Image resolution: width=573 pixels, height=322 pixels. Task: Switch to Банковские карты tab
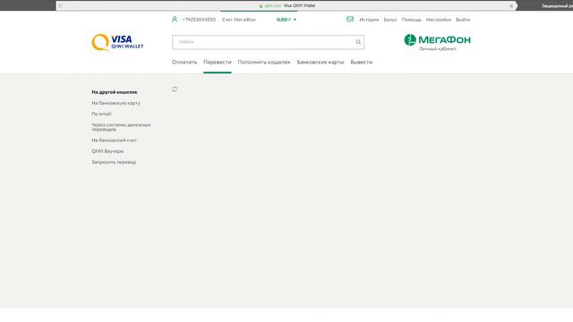pos(321,62)
